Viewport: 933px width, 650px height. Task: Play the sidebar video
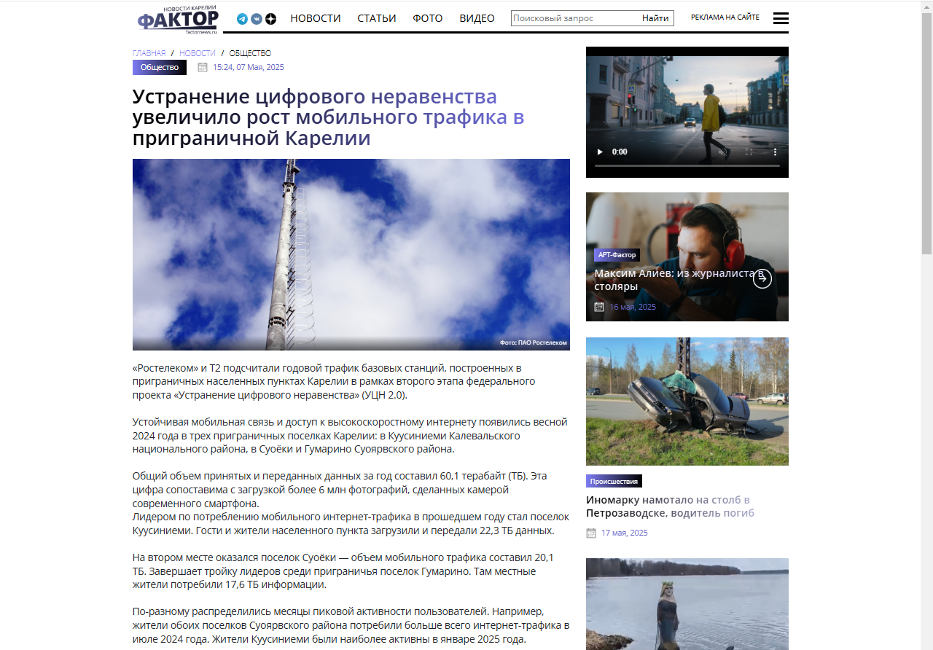click(x=600, y=152)
